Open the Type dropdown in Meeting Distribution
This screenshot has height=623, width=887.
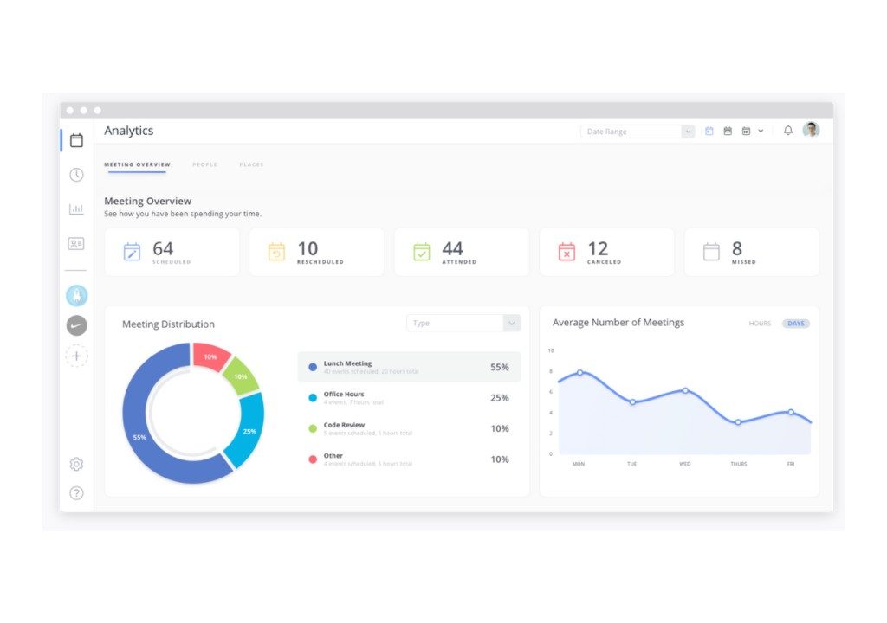(x=463, y=324)
